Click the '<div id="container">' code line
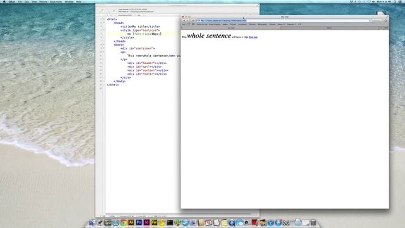This screenshot has height=228, width=405. [137, 48]
